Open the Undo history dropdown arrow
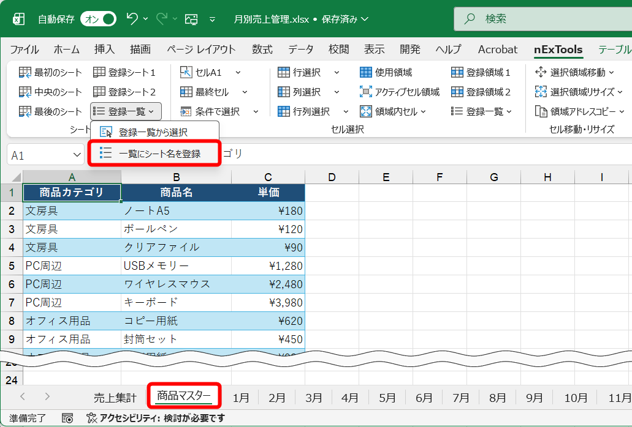This screenshot has height=427, width=632. coord(145,19)
